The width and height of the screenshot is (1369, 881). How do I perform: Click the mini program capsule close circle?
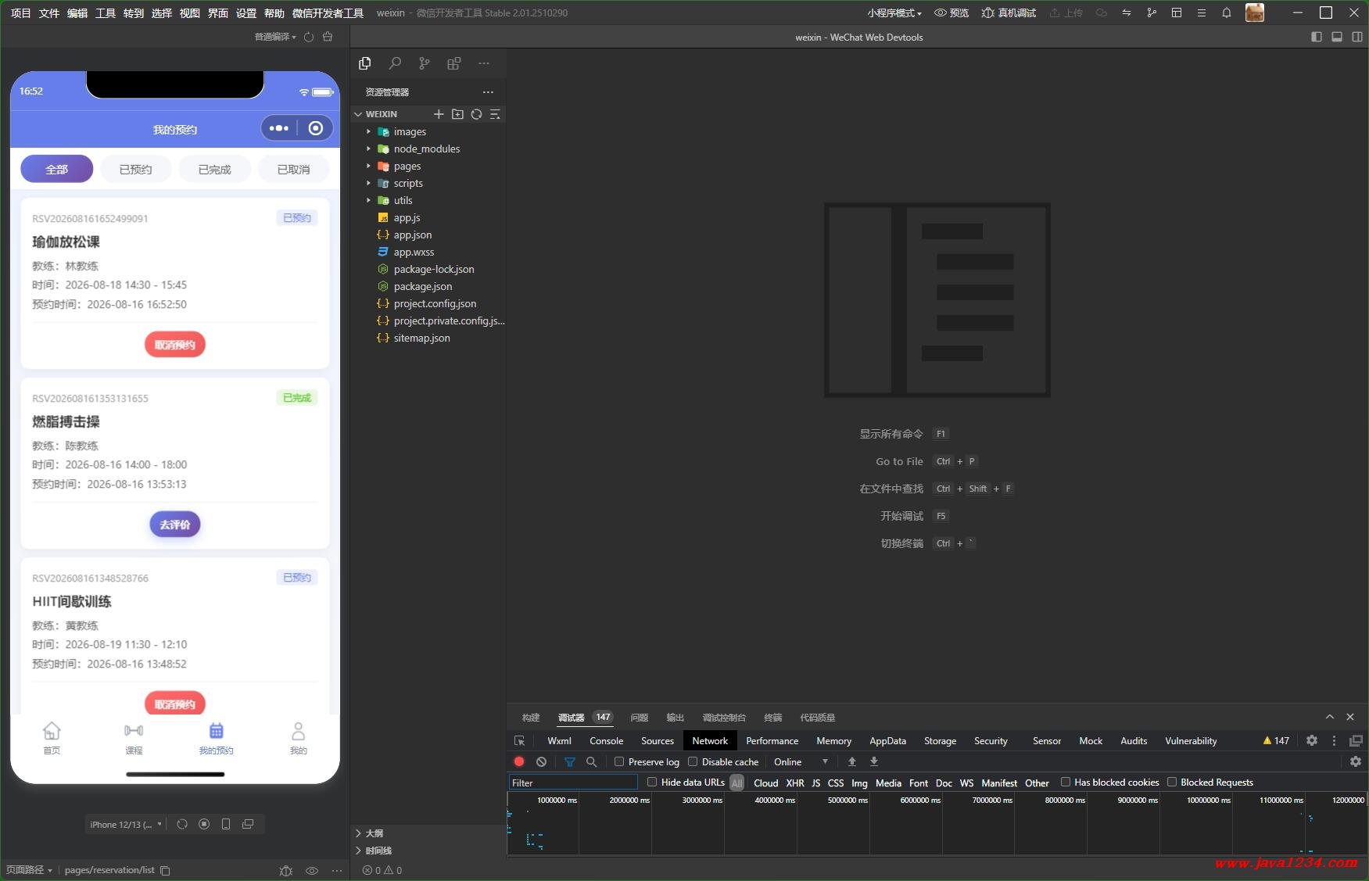(x=316, y=128)
